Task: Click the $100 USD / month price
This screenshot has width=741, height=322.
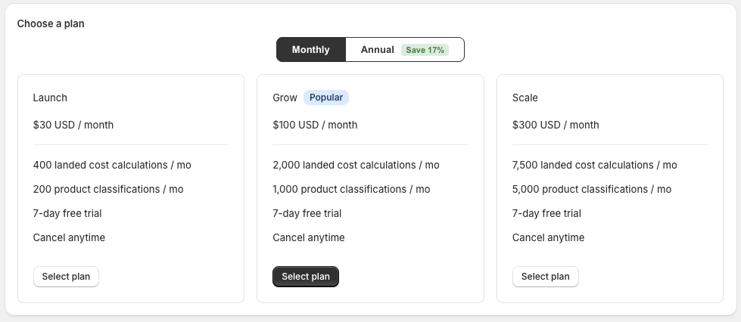Action: coord(315,125)
